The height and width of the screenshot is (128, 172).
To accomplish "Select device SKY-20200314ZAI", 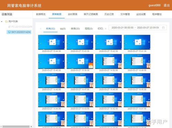I will 21,32.
